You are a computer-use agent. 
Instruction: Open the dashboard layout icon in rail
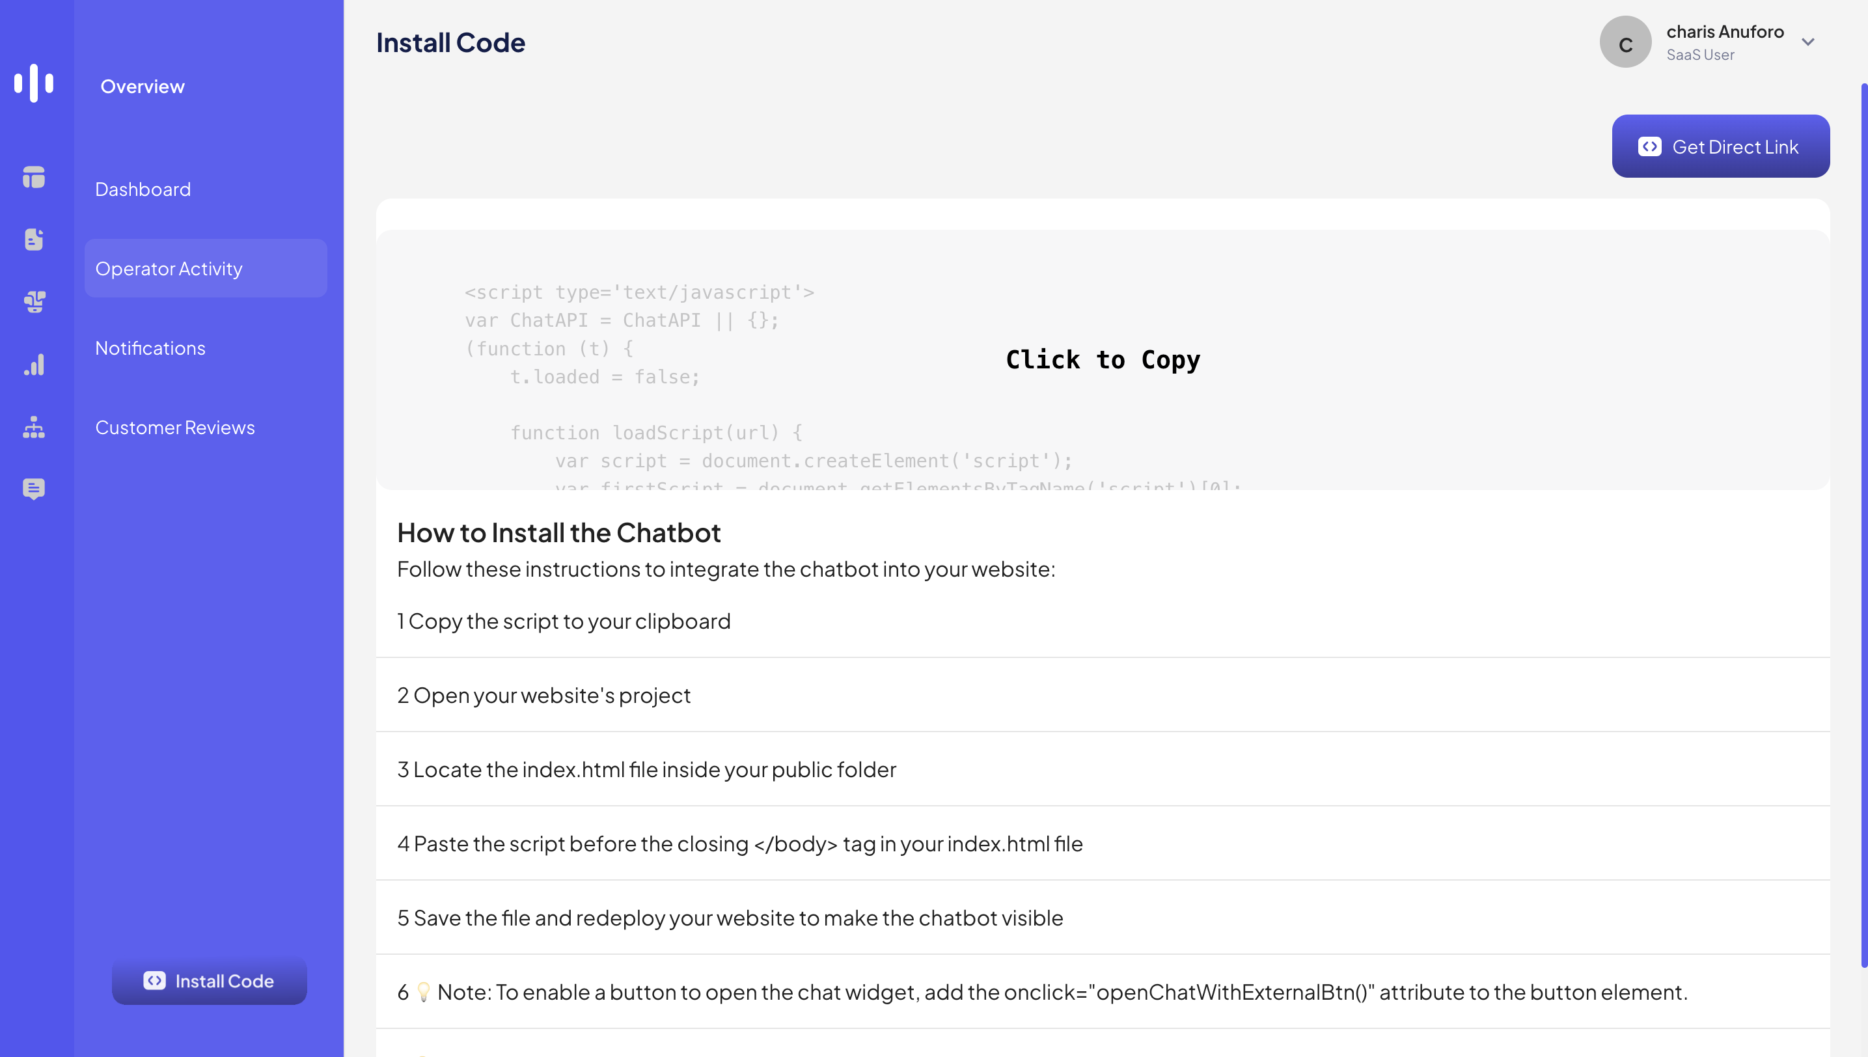[x=34, y=177]
